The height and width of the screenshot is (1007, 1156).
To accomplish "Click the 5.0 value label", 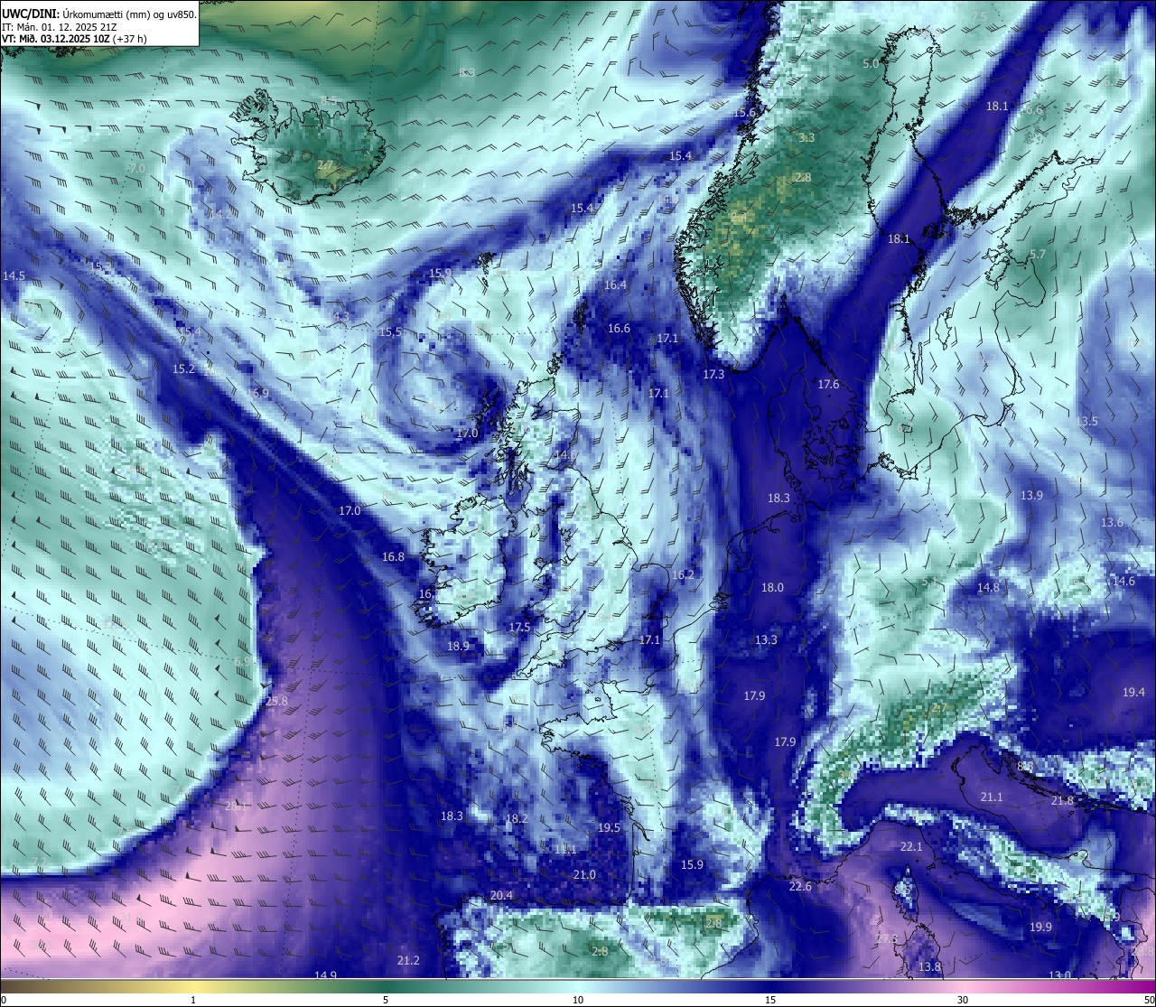I will click(871, 63).
